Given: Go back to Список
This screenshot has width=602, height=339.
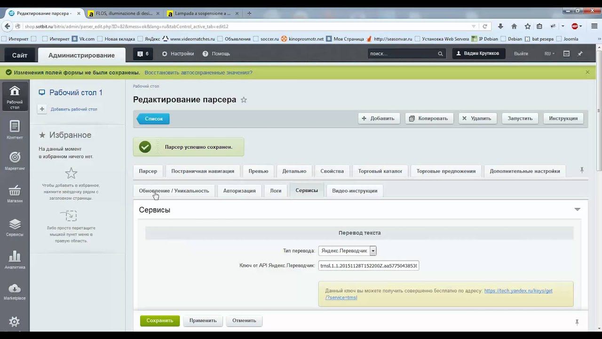Looking at the screenshot, I should click(153, 119).
